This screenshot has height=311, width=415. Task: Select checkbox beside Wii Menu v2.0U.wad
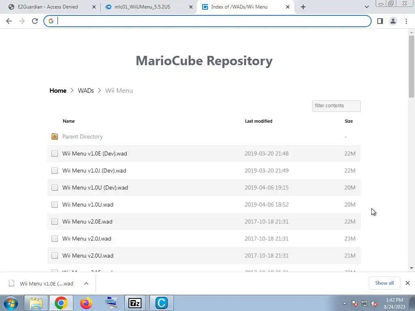click(55, 256)
